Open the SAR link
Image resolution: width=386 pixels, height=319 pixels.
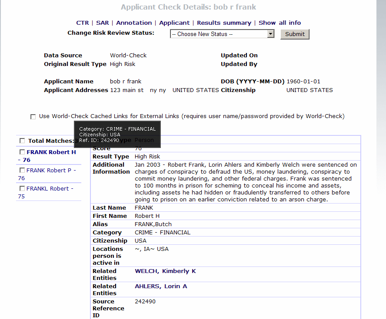pyautogui.click(x=103, y=23)
